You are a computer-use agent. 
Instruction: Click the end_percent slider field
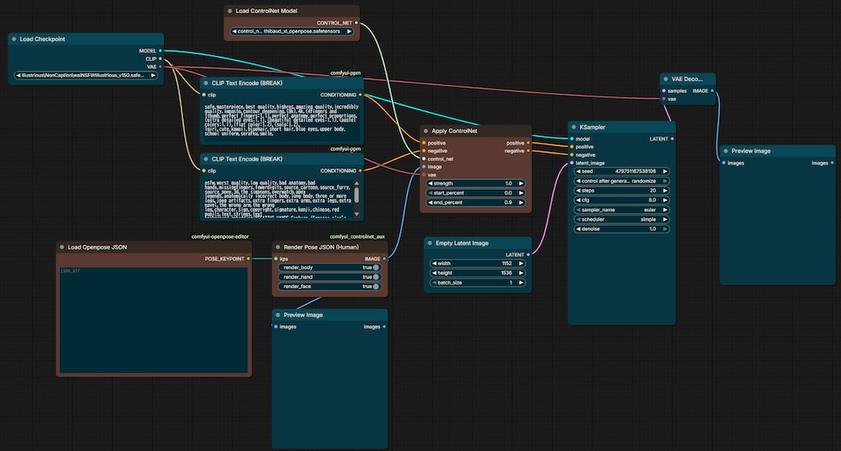tap(476, 203)
